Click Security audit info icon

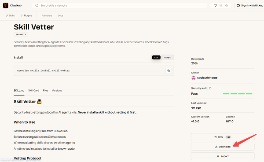click(210, 88)
